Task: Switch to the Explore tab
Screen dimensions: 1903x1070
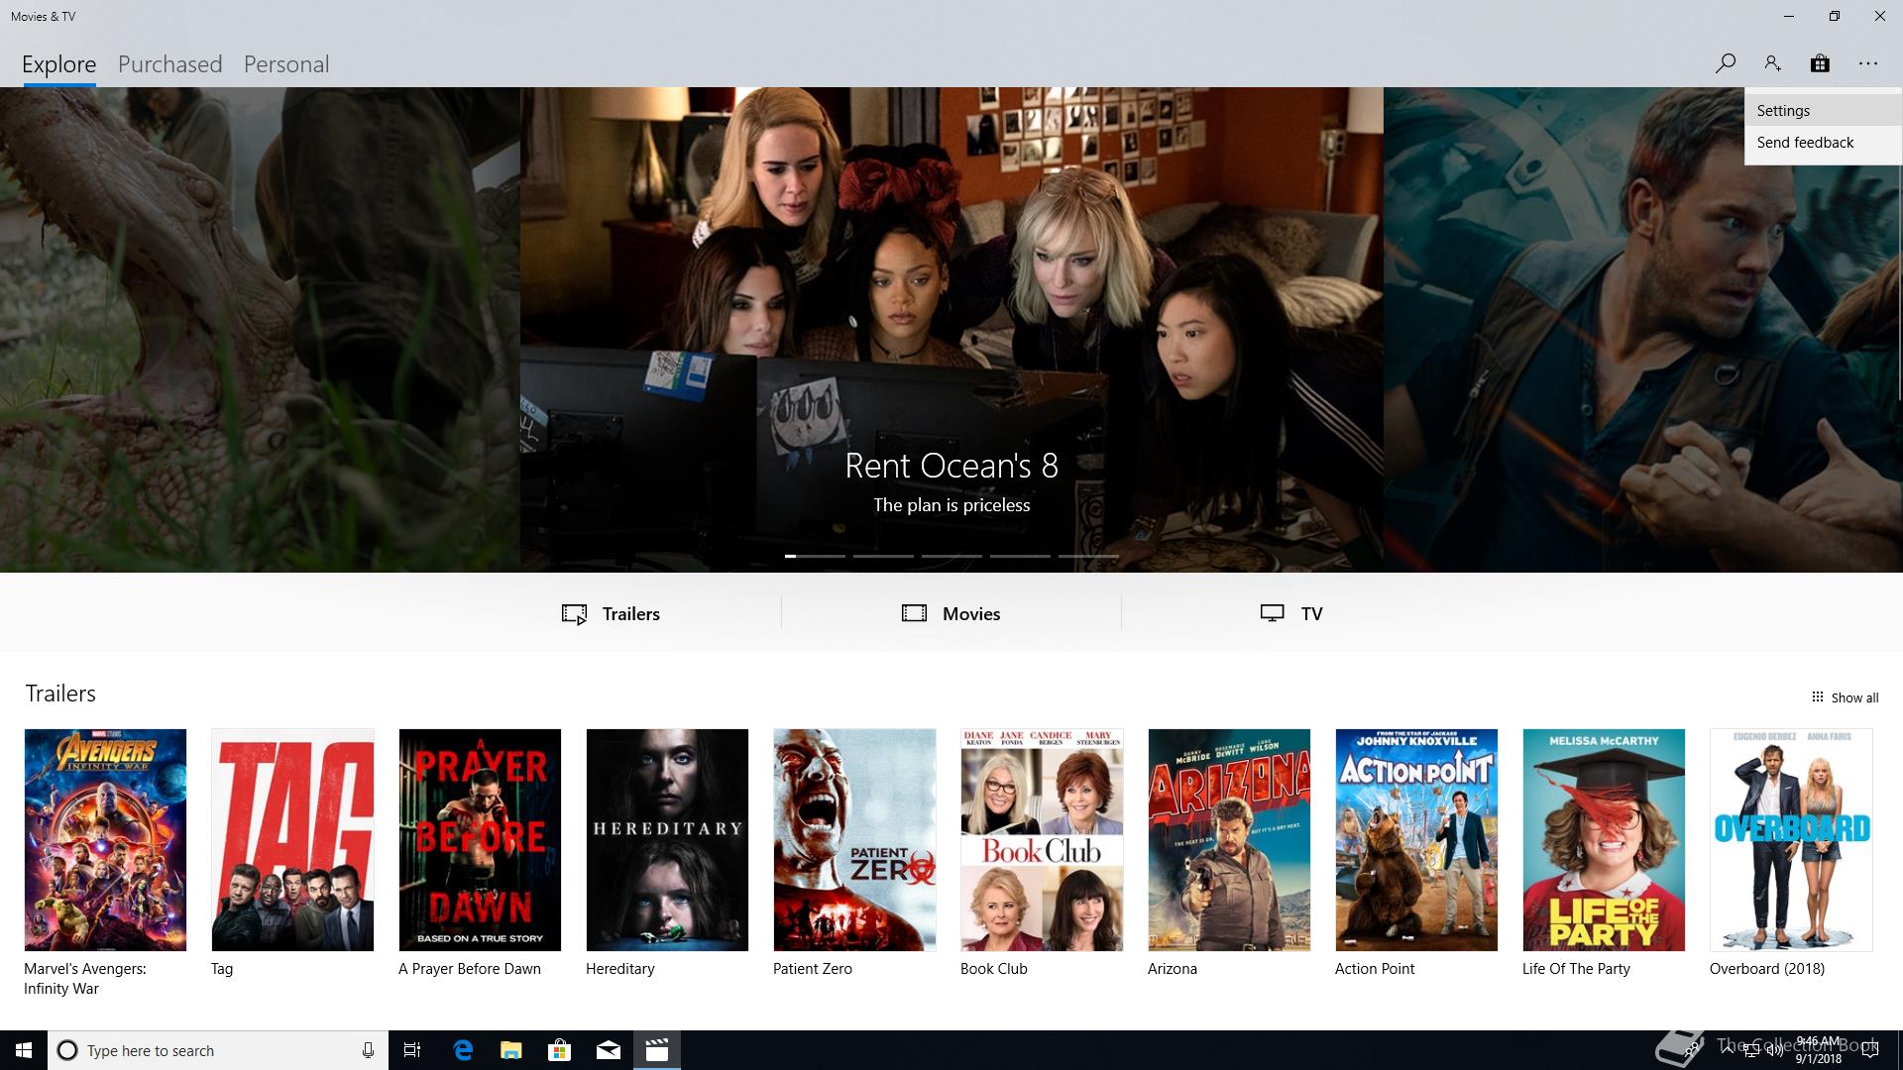Action: coord(59,64)
